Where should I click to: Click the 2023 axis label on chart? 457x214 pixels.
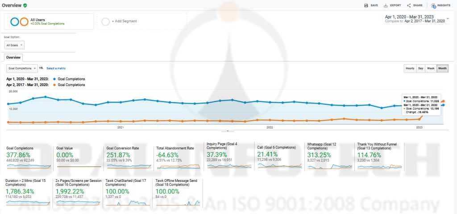pos(419,127)
